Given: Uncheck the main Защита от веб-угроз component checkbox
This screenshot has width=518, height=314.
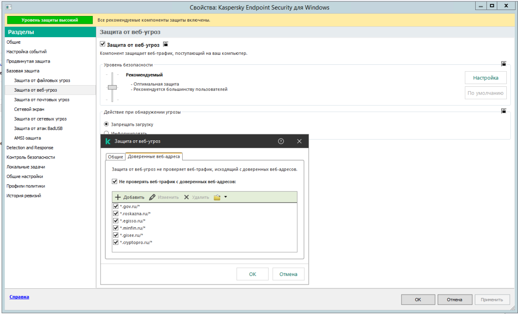Looking at the screenshot, I should tap(102, 44).
